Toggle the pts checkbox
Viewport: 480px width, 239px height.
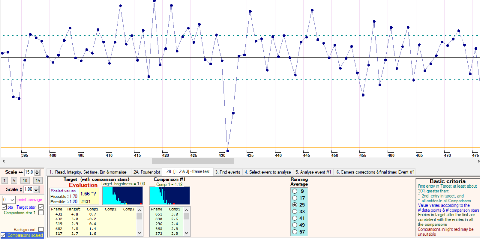tap(4, 207)
